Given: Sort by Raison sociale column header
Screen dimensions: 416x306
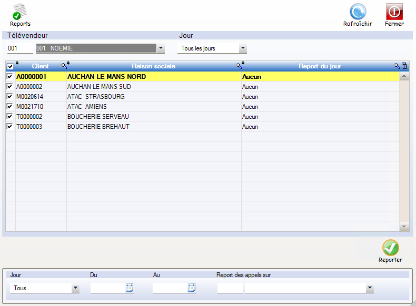Looking at the screenshot, I should 153,66.
